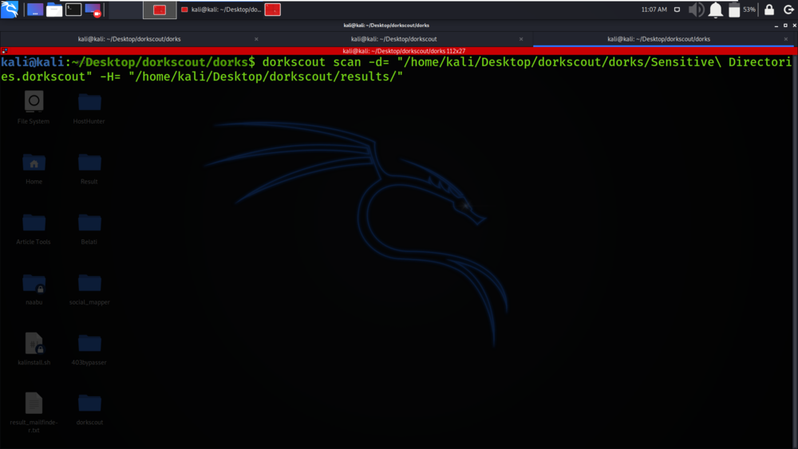Maximize the terminal window

click(x=785, y=26)
